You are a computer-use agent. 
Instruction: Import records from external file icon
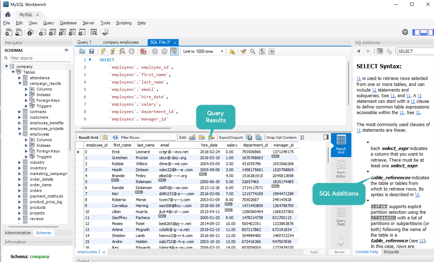tap(259, 137)
